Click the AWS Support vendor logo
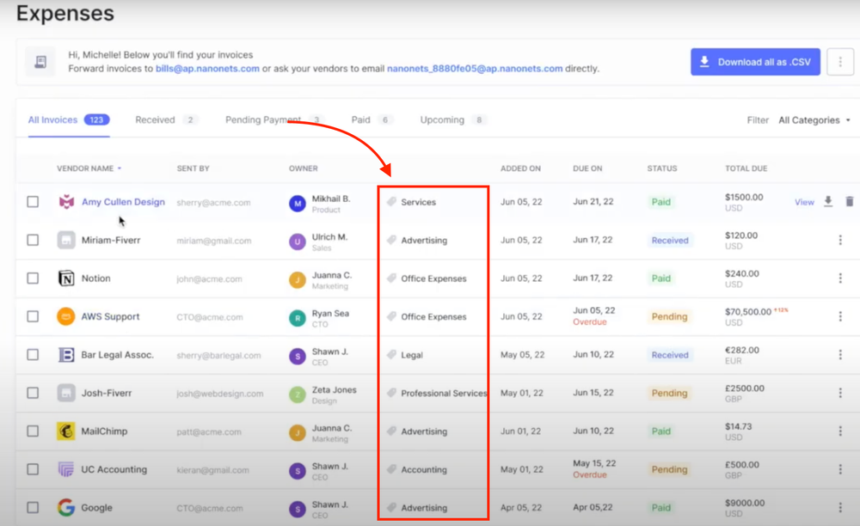This screenshot has height=526, width=860. pyautogui.click(x=66, y=316)
